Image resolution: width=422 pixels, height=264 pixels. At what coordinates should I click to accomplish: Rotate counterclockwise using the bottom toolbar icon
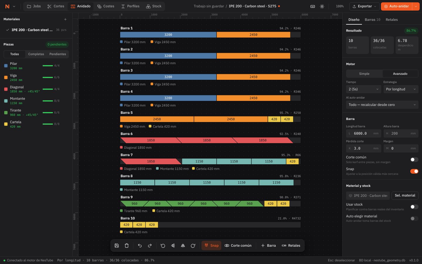pyautogui.click(x=163, y=246)
